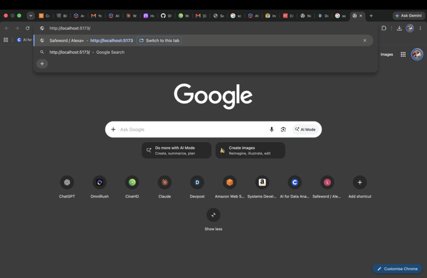Screen dimensions: 427x278
Task: Open the Safeword / Ale... shortcut
Action: (x=327, y=187)
